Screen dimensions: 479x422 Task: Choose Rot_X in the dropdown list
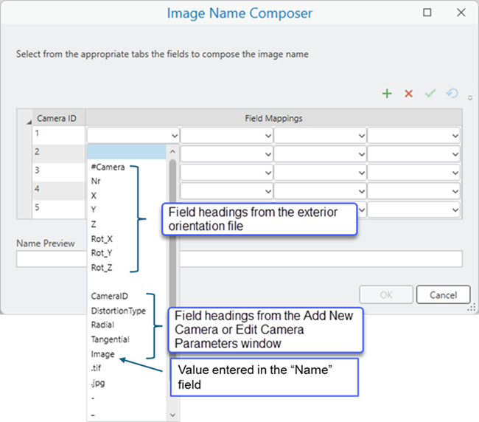point(102,238)
